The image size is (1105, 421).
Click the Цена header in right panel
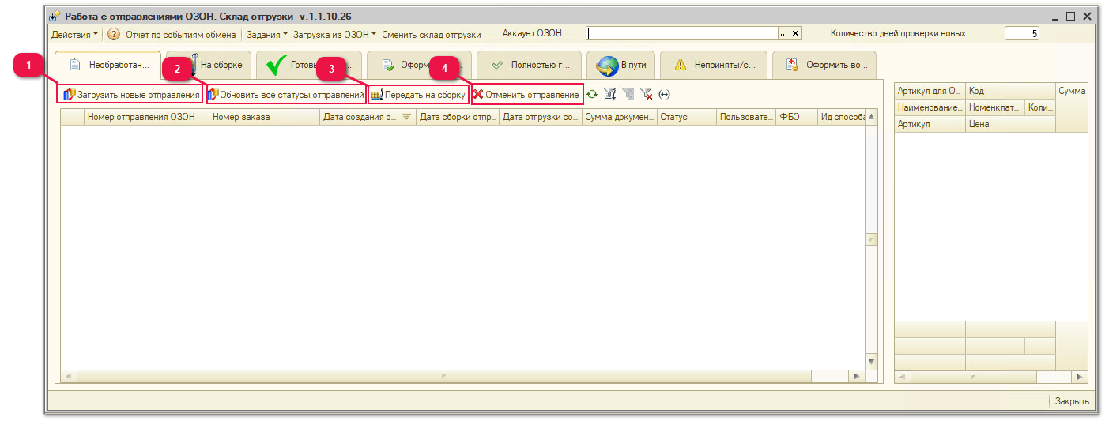point(1010,124)
